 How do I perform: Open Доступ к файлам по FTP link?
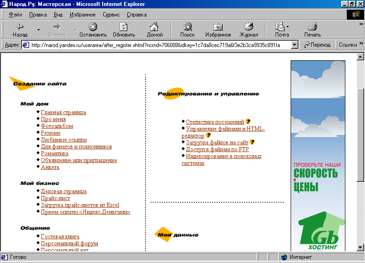coord(218,149)
